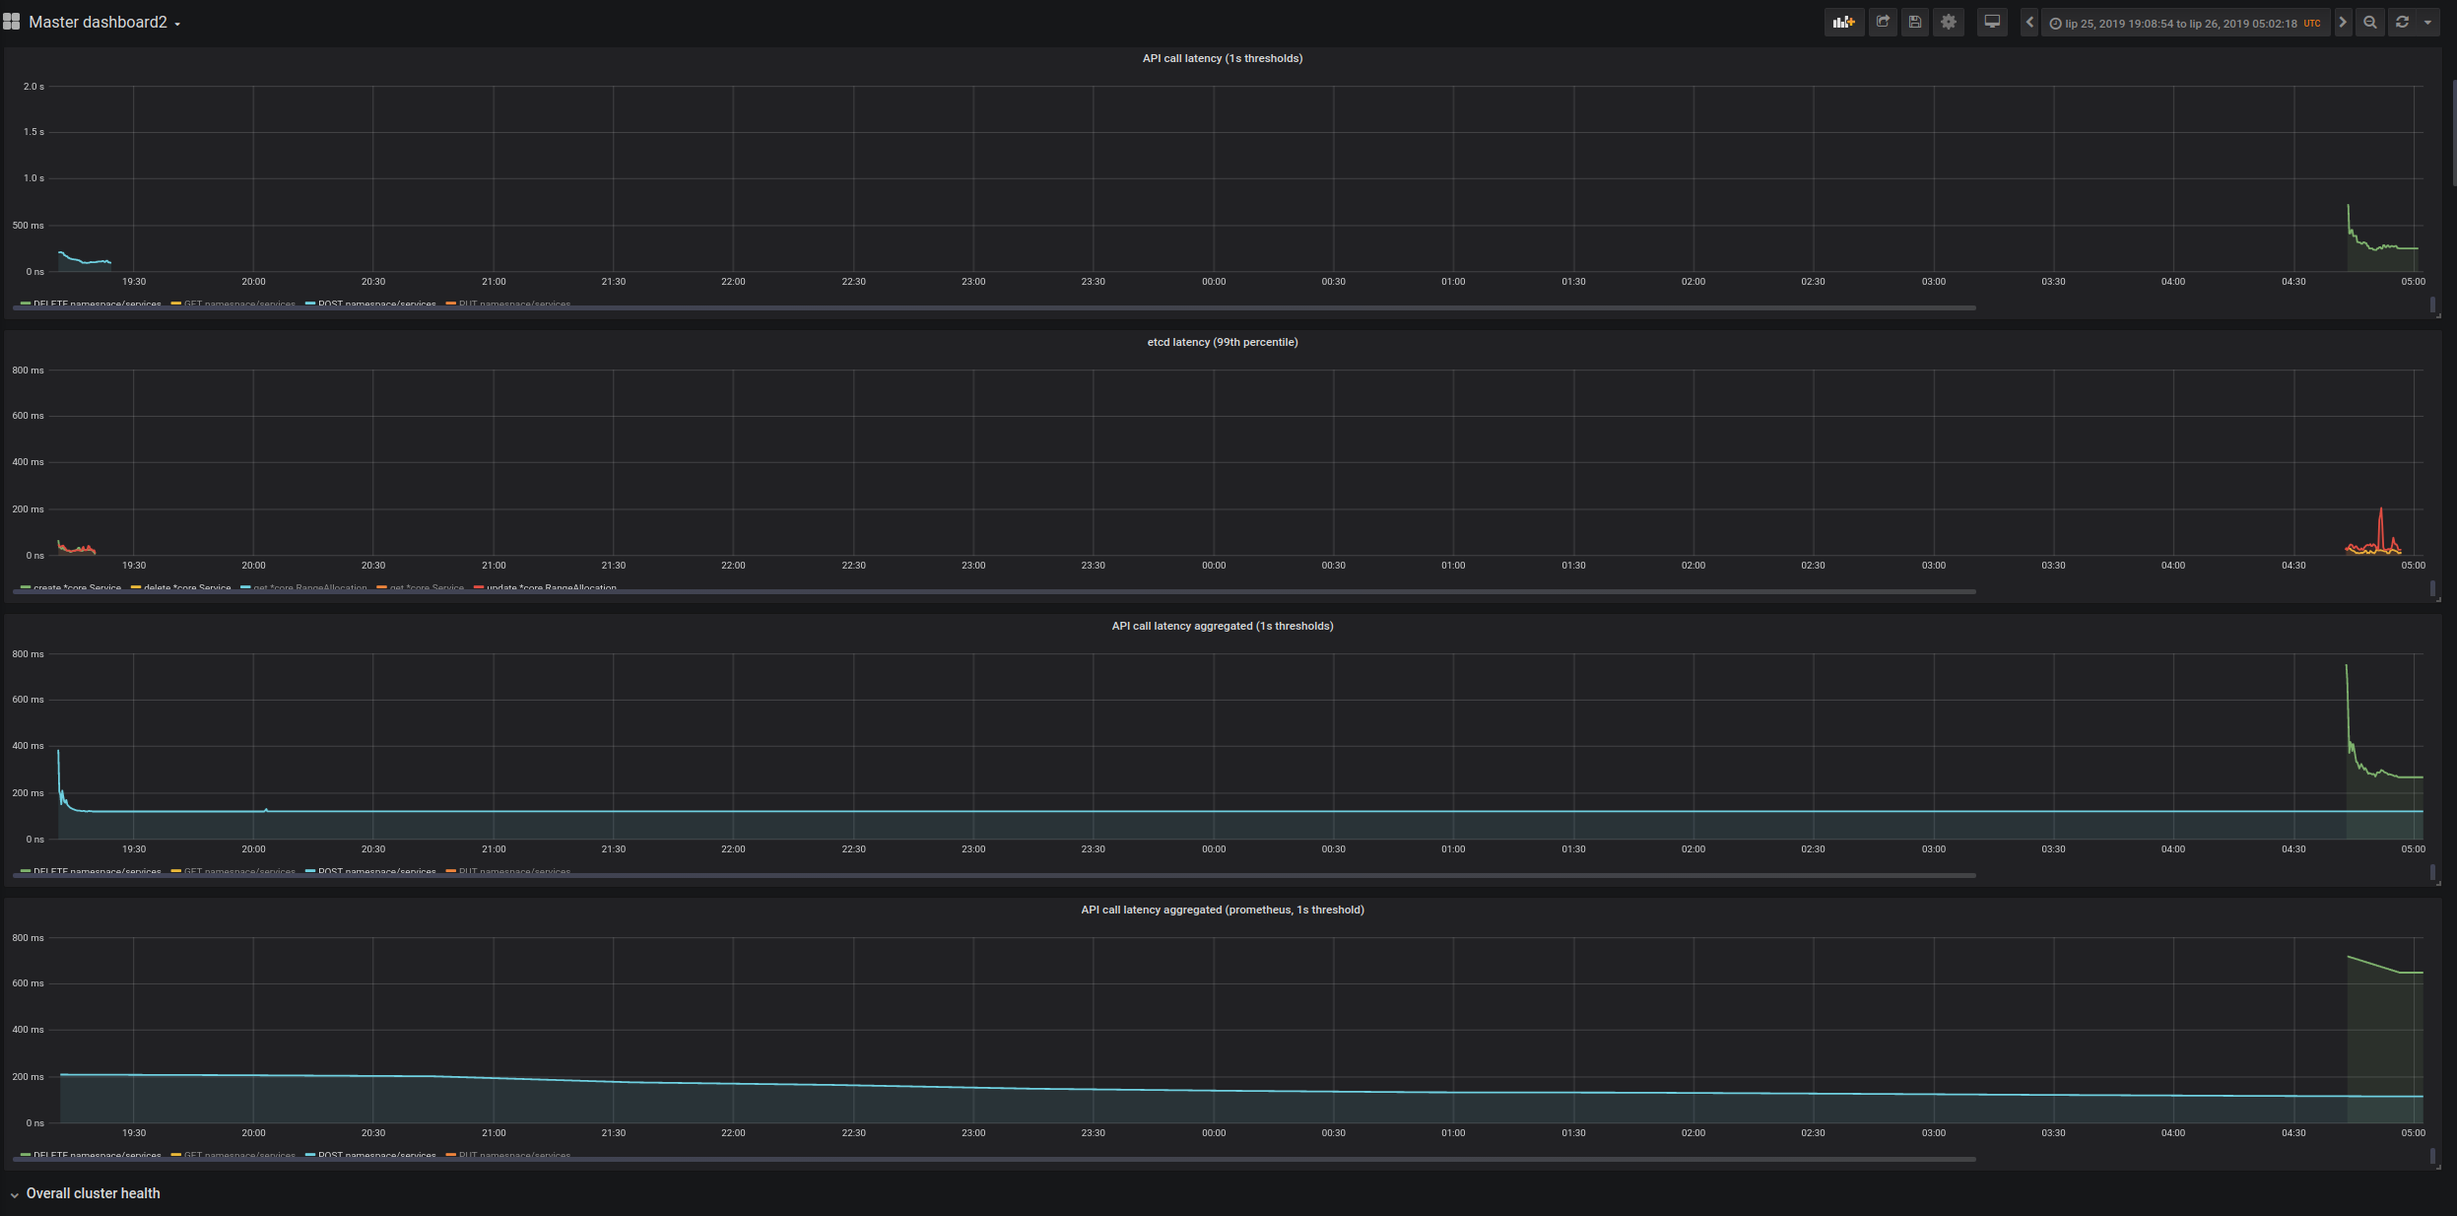Screen dimensions: 2457x1216
Task: Click the Grafana dashboards grid icon
Action: [x=12, y=22]
